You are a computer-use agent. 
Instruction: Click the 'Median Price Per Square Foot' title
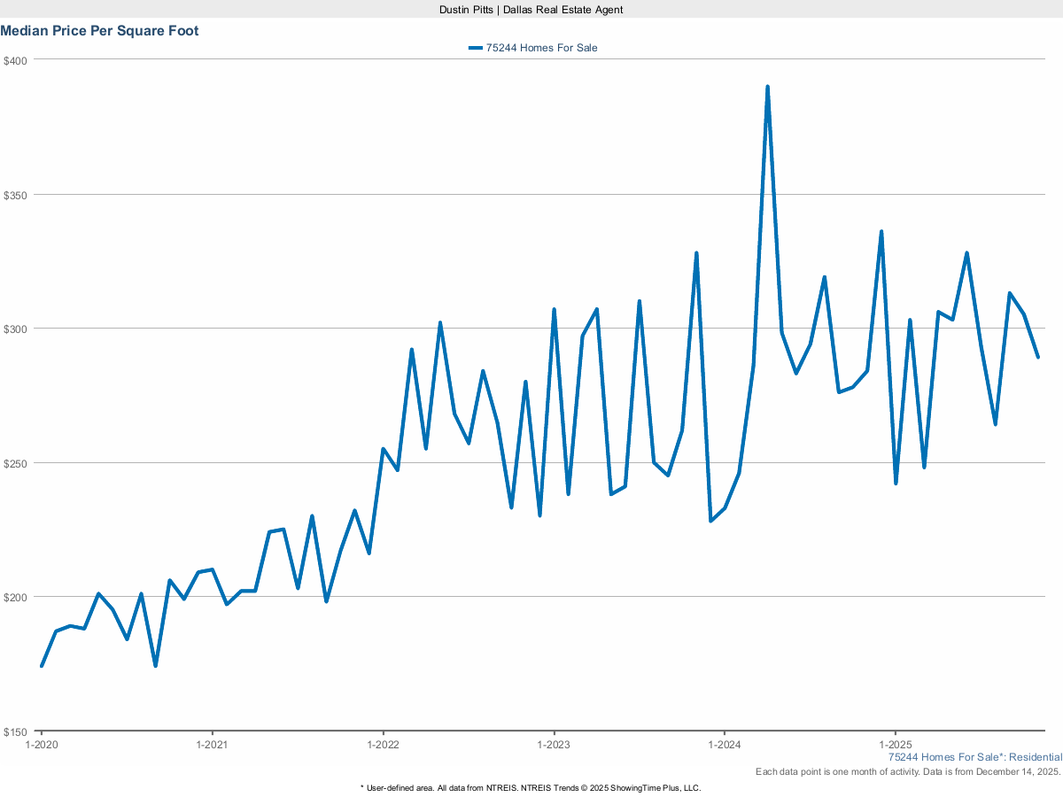[x=99, y=31]
